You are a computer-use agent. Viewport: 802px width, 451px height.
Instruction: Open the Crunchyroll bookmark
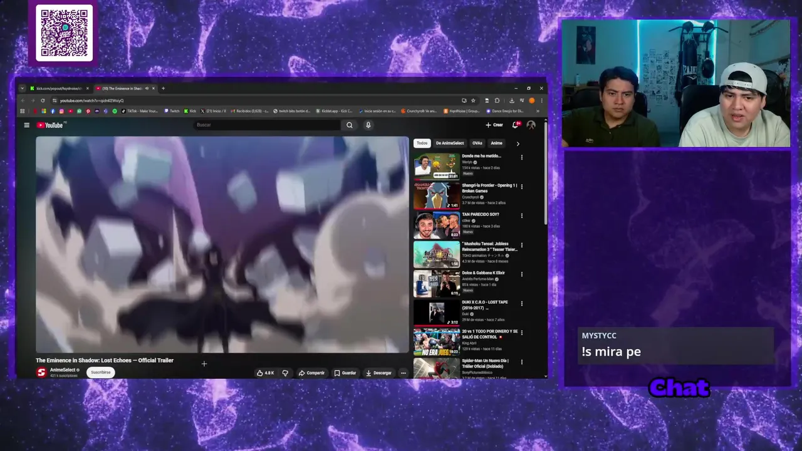click(420, 111)
